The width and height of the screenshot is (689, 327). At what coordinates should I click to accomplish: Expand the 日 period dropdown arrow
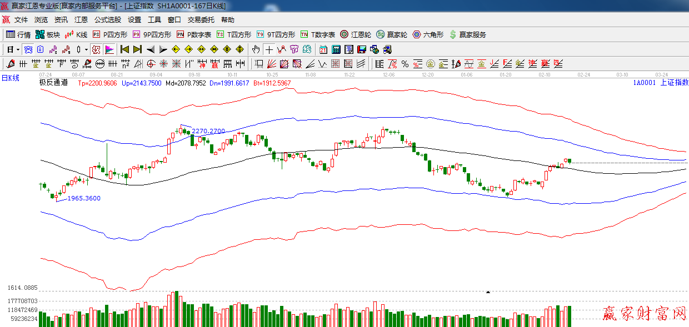click(x=18, y=49)
